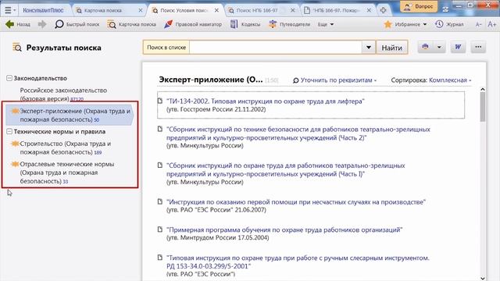Open the main hamburger menu
Screen dimensions: 500x281
[10, 10]
